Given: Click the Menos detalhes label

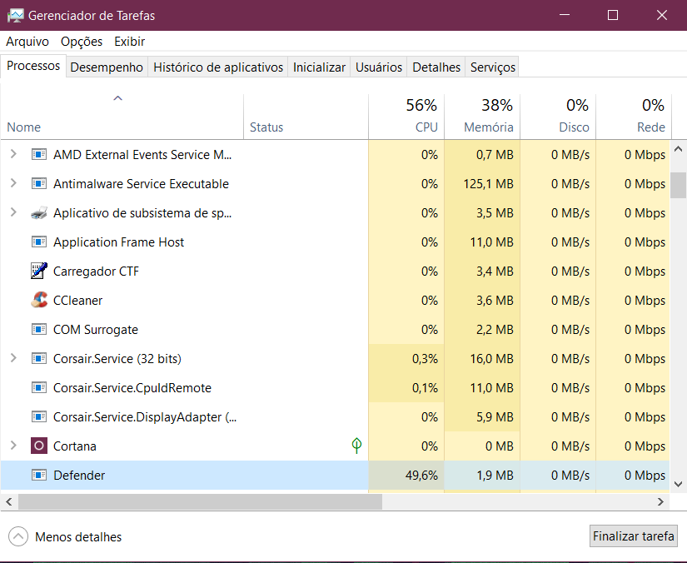Looking at the screenshot, I should [78, 536].
